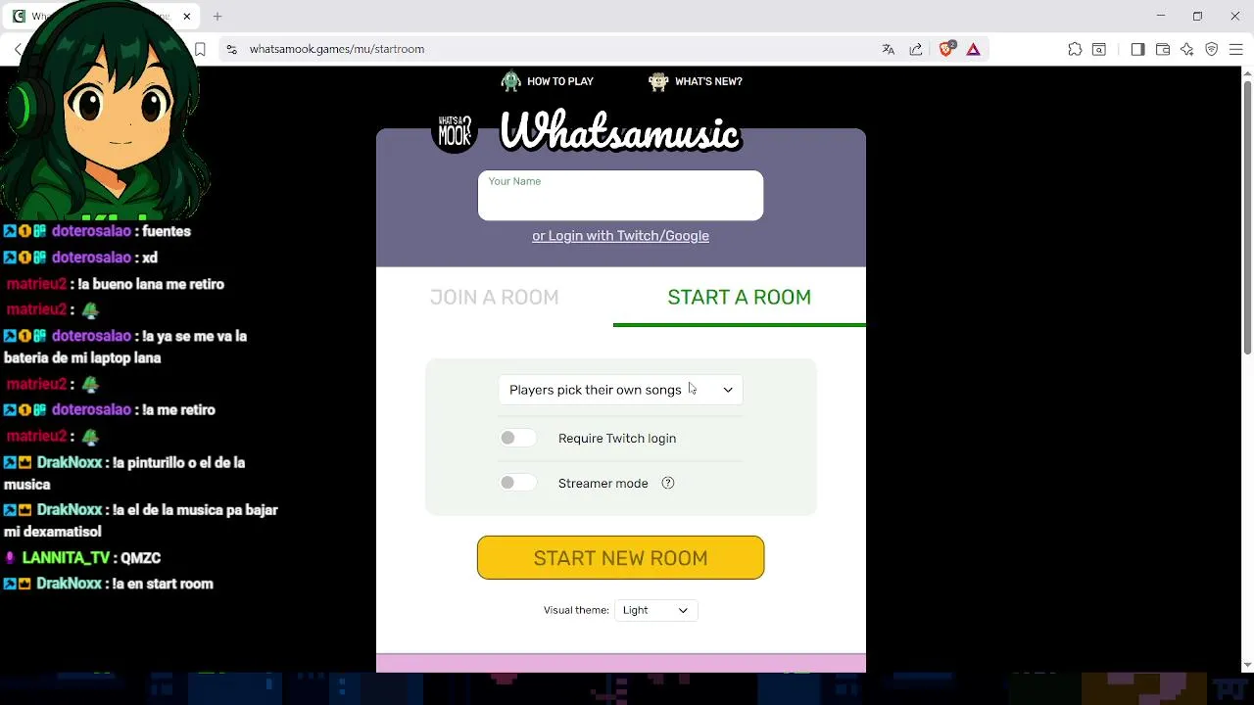Viewport: 1254px width, 705px height.
Task: Open Brave Shields lion icon
Action: point(946,49)
